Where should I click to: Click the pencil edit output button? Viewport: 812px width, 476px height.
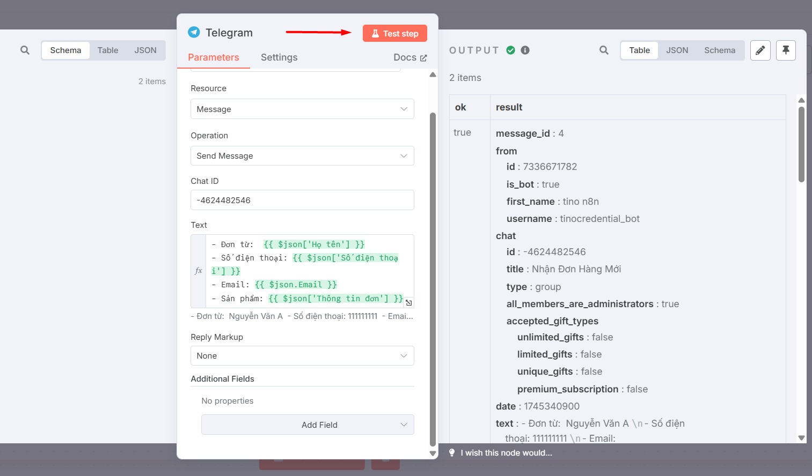click(x=760, y=50)
